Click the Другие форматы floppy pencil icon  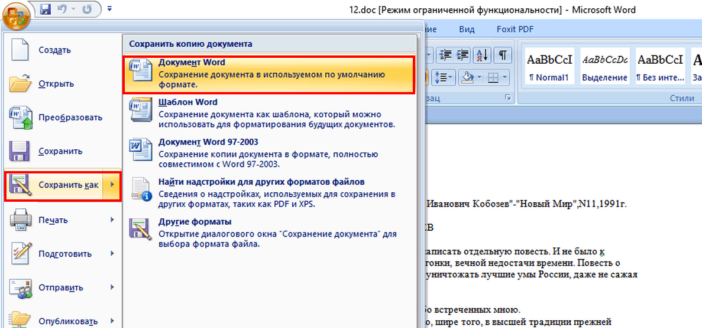[140, 231]
